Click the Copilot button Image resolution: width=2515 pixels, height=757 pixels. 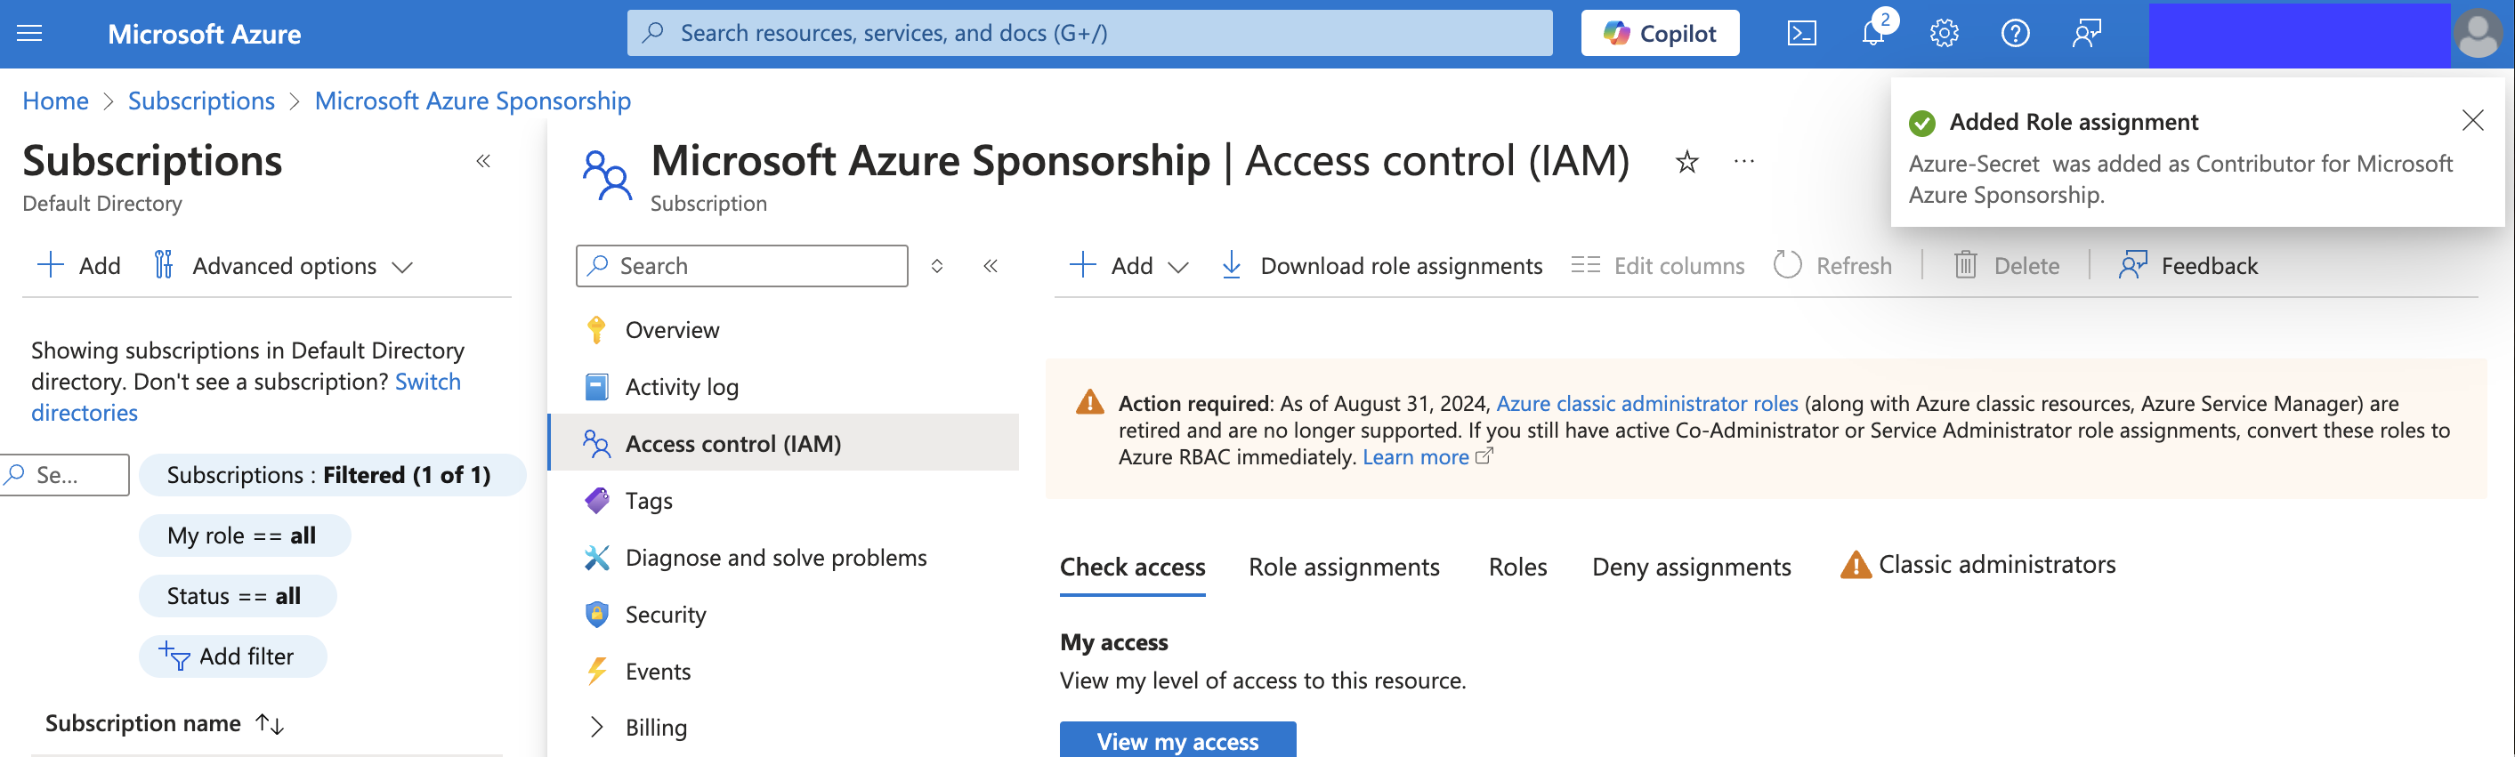(1660, 33)
